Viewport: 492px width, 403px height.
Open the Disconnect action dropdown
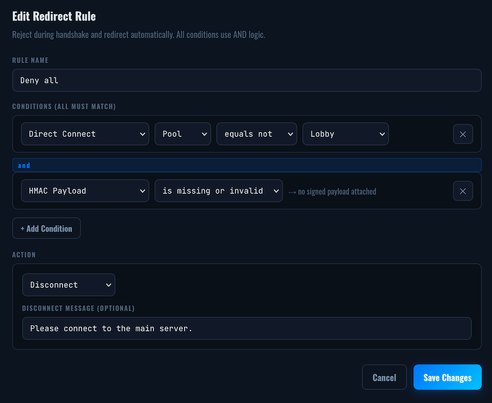[69, 285]
